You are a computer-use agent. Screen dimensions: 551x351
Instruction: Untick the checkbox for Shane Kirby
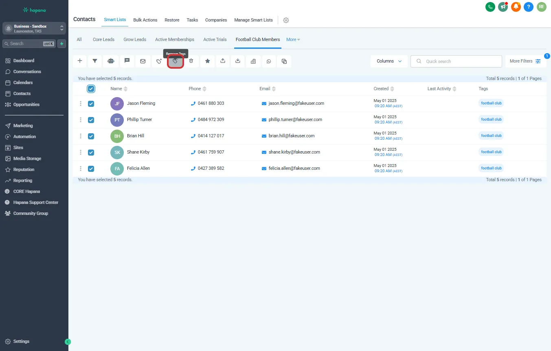click(91, 152)
